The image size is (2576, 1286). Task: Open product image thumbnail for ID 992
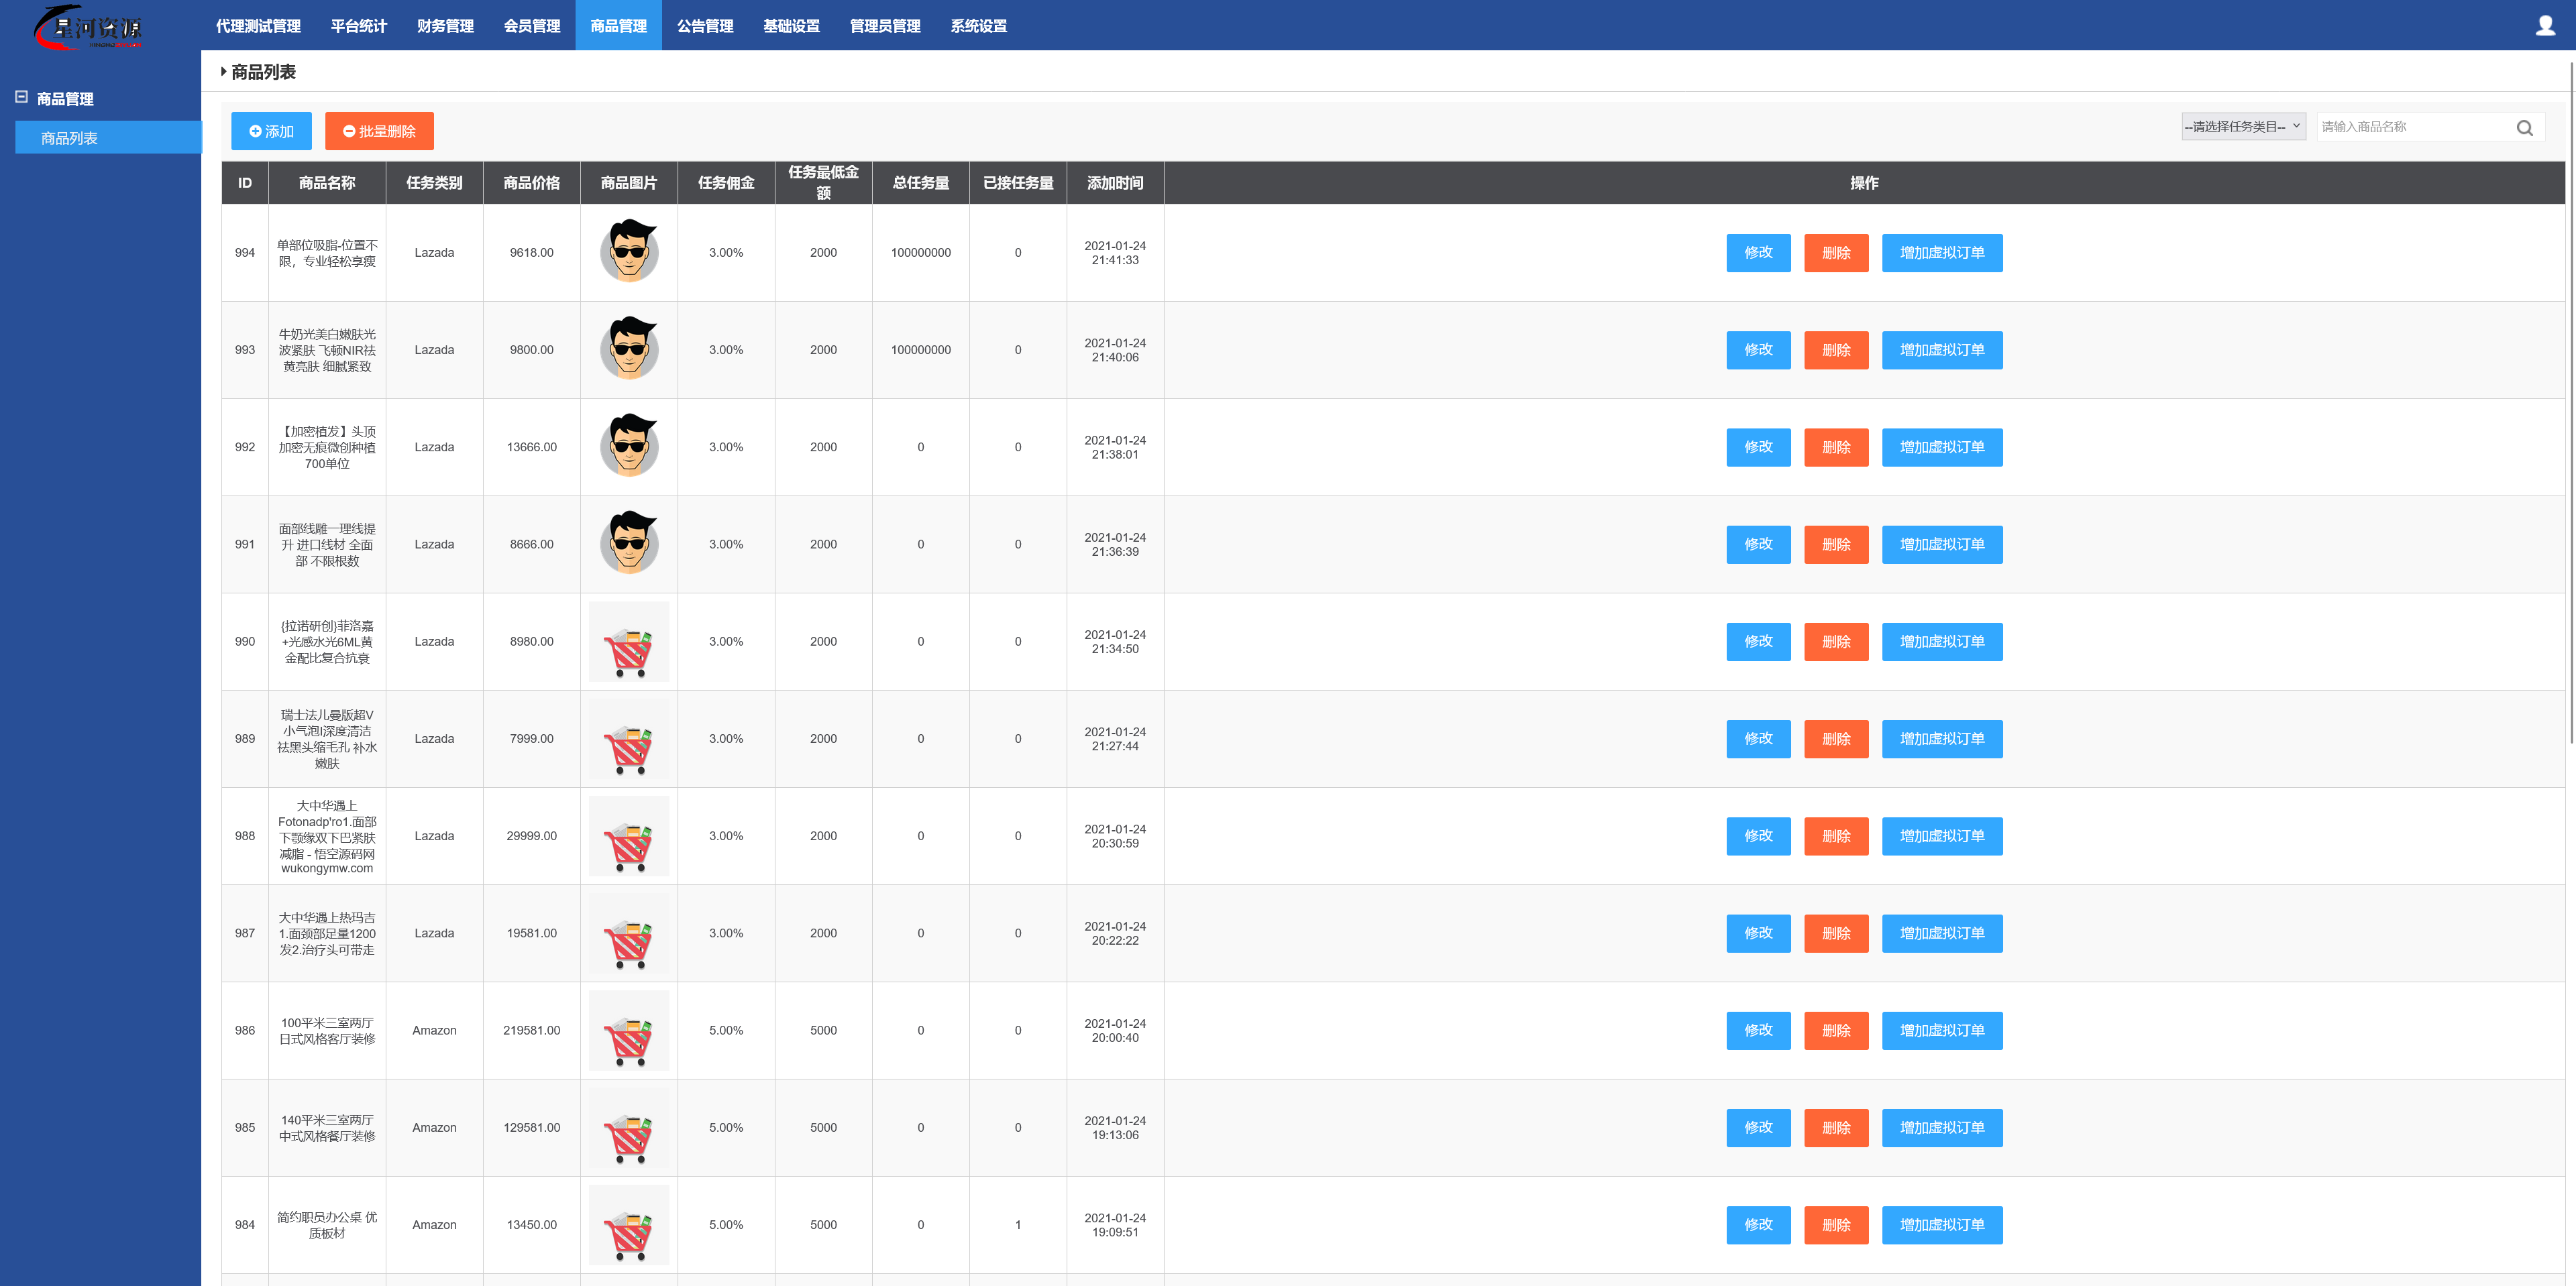click(629, 446)
